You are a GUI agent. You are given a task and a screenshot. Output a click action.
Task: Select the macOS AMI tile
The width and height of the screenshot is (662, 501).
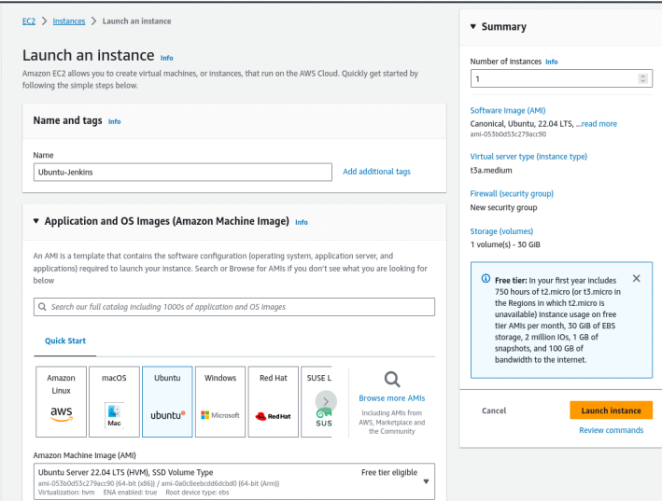tap(115, 401)
